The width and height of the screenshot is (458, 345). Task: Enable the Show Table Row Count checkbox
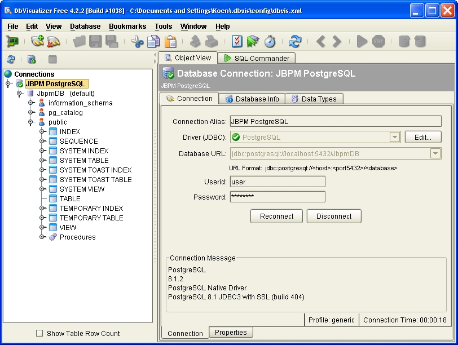point(39,333)
